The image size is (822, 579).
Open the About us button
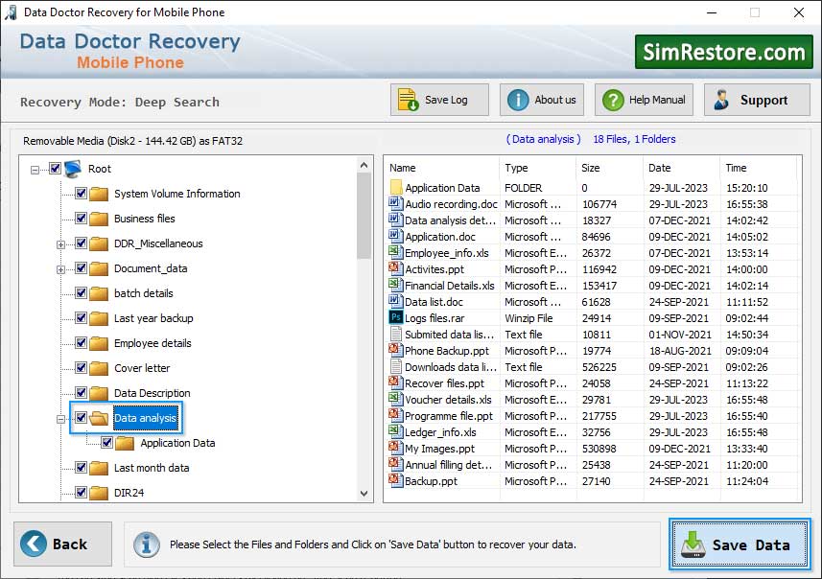click(x=542, y=100)
